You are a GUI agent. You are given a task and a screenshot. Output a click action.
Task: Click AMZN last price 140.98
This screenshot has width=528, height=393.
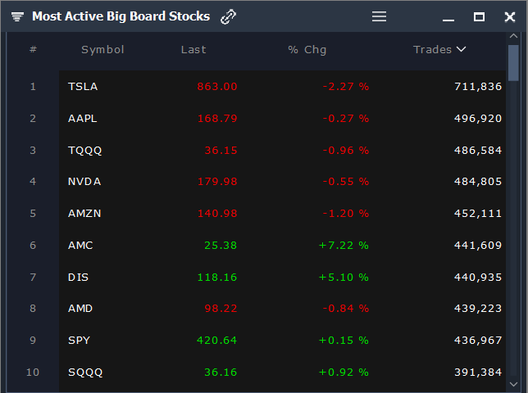217,214
